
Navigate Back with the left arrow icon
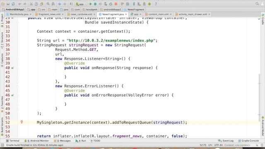pyautogui.click(x=60, y=4)
